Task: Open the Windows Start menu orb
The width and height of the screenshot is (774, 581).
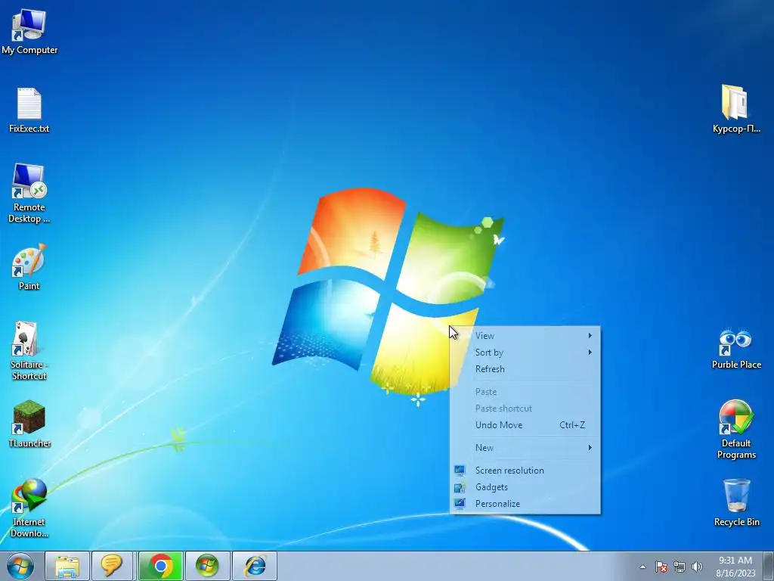Action: click(x=20, y=566)
